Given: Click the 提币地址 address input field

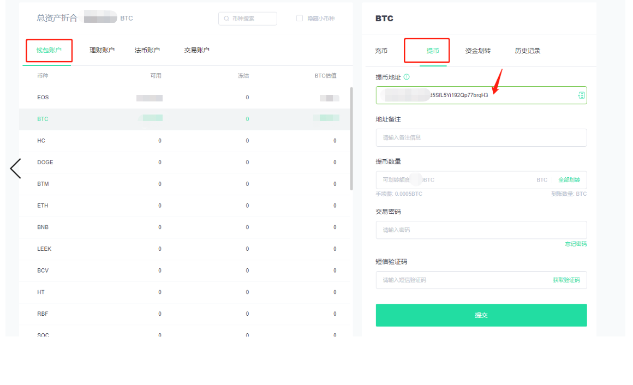Looking at the screenshot, I should tap(481, 95).
